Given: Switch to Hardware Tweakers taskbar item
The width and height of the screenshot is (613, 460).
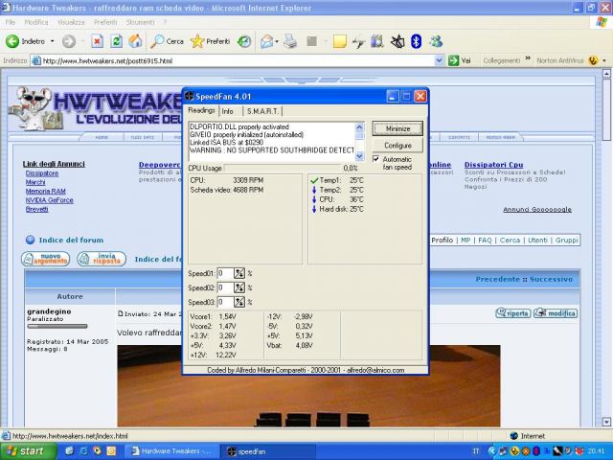Looking at the screenshot, I should pyautogui.click(x=172, y=451).
